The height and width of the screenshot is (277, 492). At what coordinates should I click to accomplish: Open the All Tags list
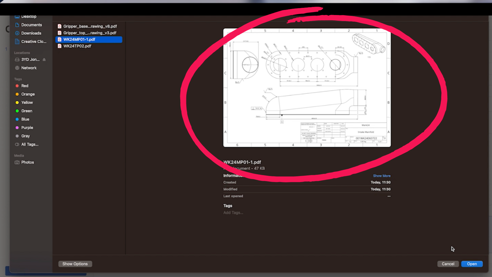[29, 144]
